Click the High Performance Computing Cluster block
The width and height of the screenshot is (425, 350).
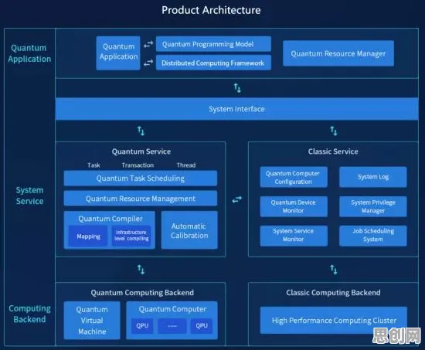pos(334,320)
